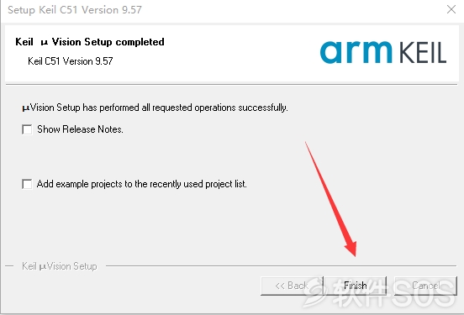464x315 pixels.
Task: Select the 'Keil µVision Setup completed' heading
Action: (x=90, y=42)
